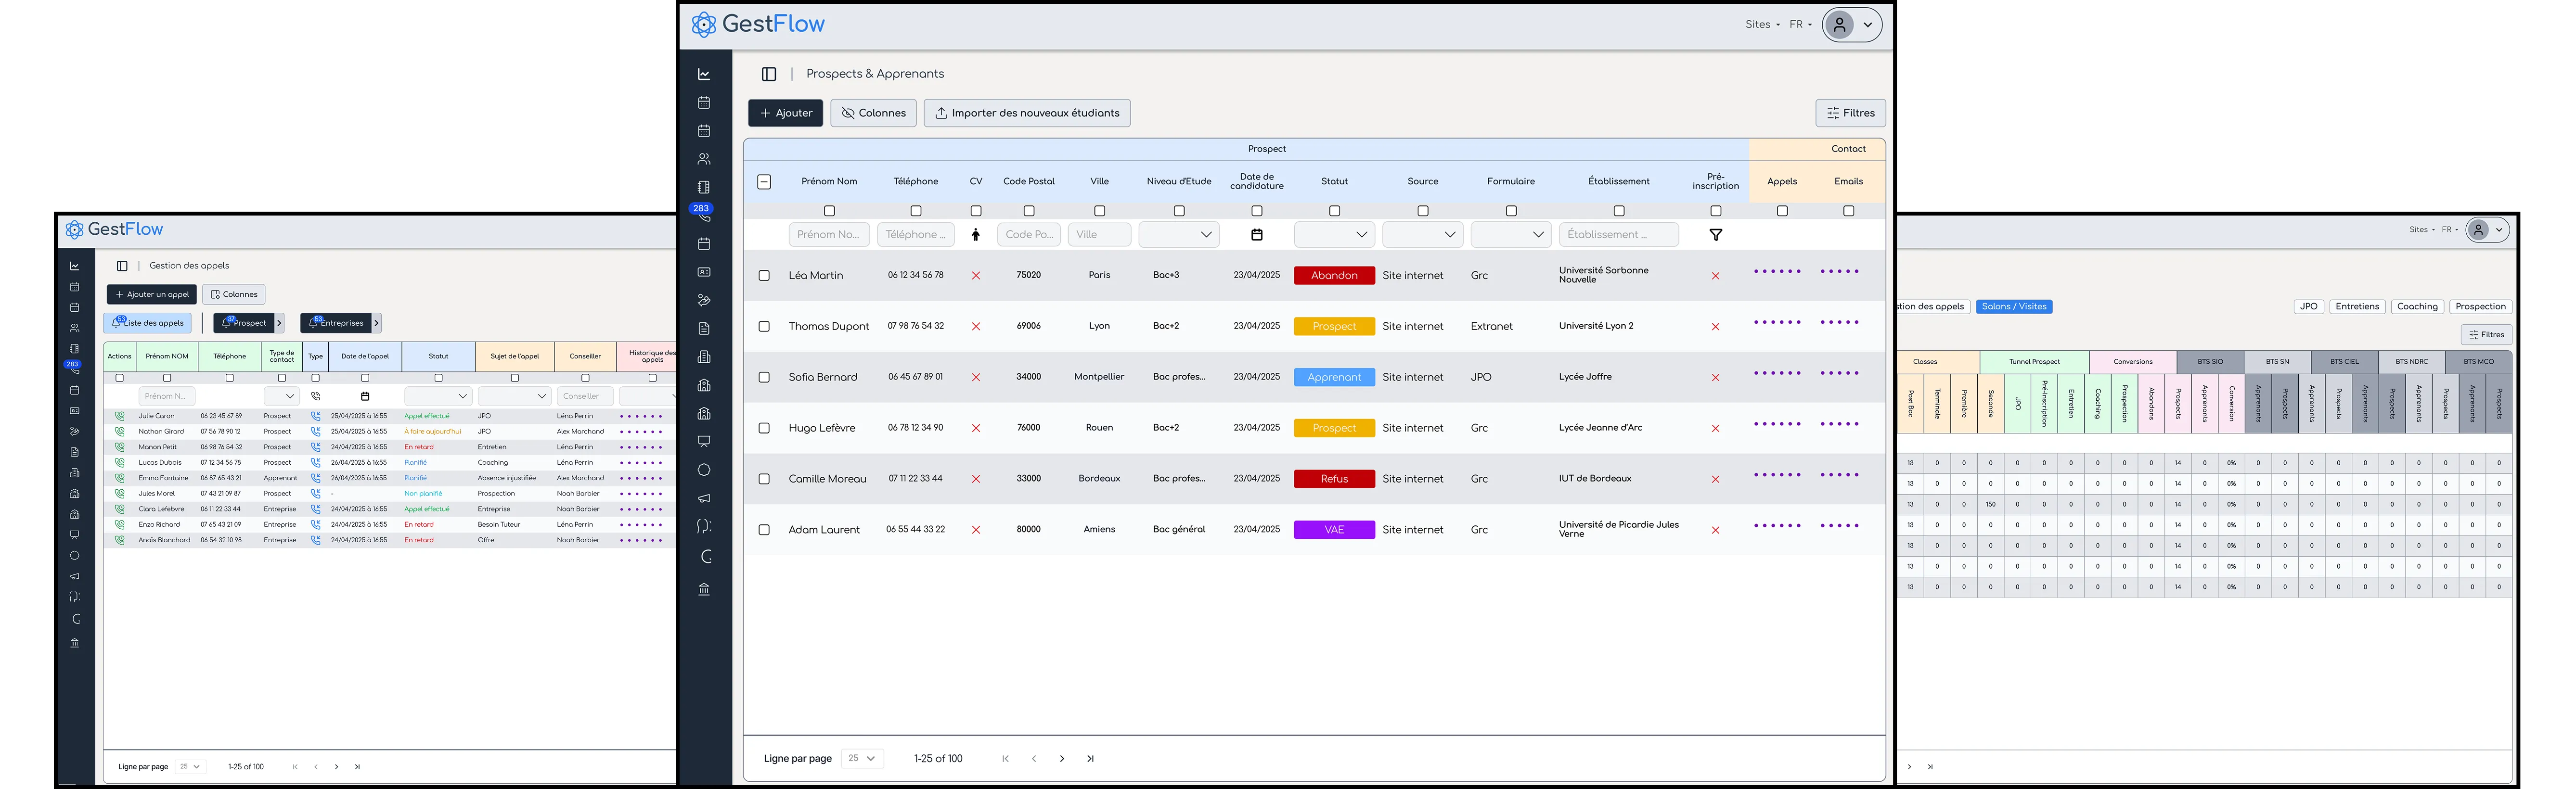Click the users group icon in the center sidebar
Screen dimensions: 2576x789
pyautogui.click(x=704, y=159)
